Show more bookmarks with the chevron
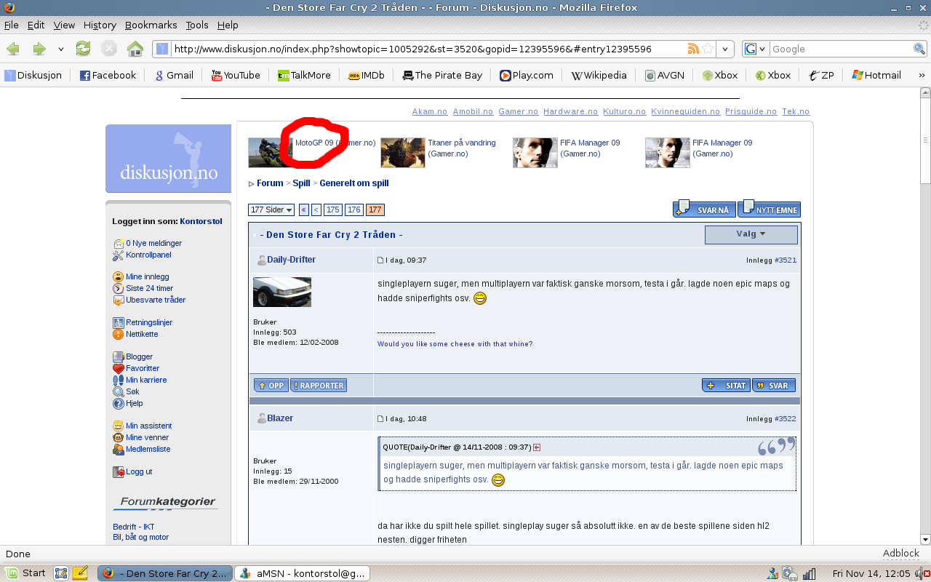Screen dimensions: 931x582 pos(922,75)
